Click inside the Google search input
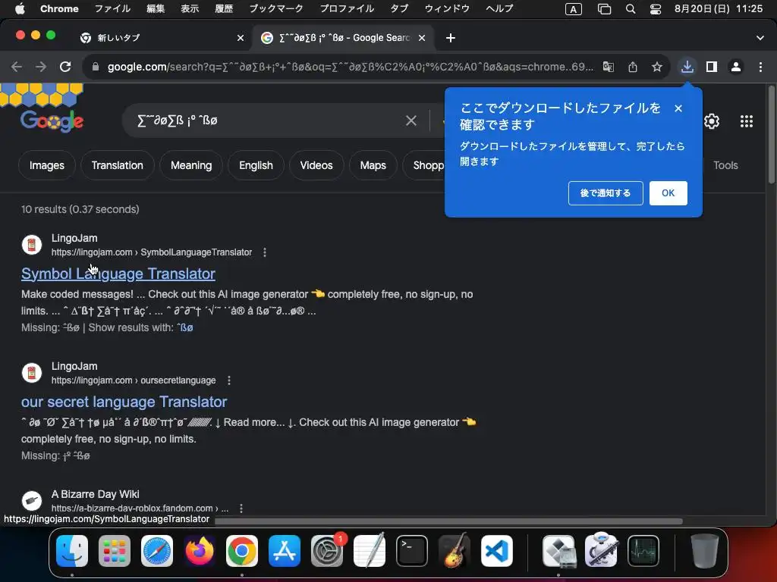 [x=268, y=120]
